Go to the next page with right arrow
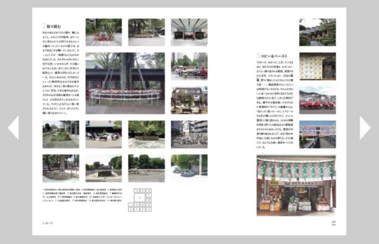Screen dimensions: 379x244 point(365,127)
